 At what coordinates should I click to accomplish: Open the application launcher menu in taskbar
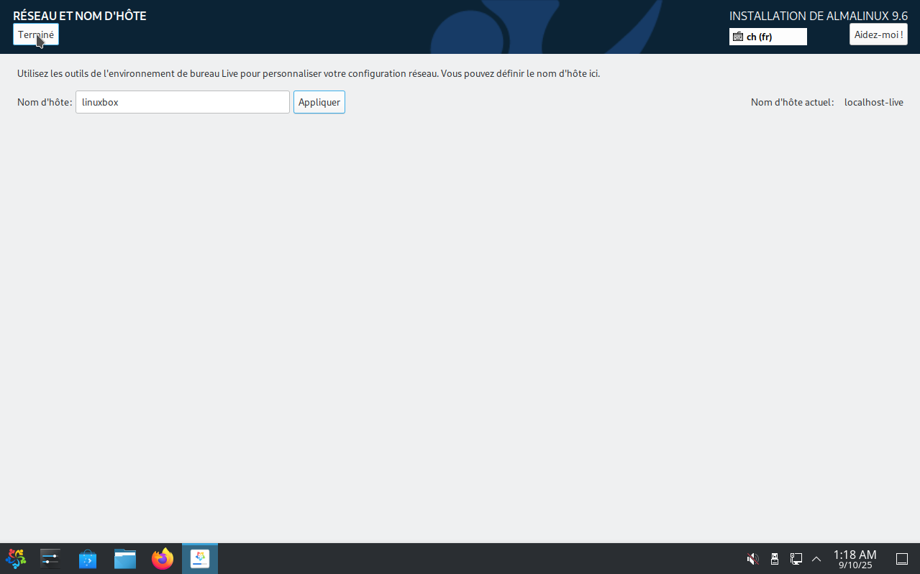16,558
